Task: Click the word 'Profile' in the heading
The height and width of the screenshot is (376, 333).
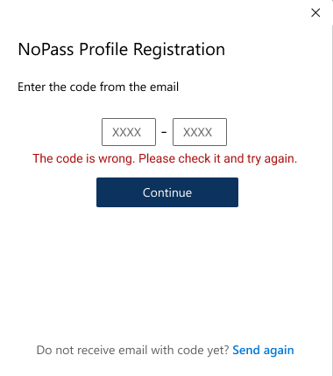Action: click(x=103, y=49)
